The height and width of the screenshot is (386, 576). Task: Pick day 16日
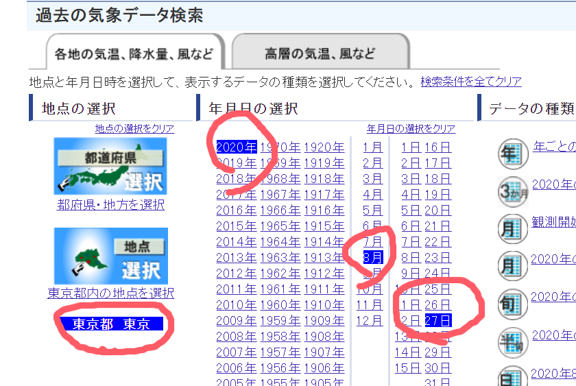pyautogui.click(x=438, y=147)
